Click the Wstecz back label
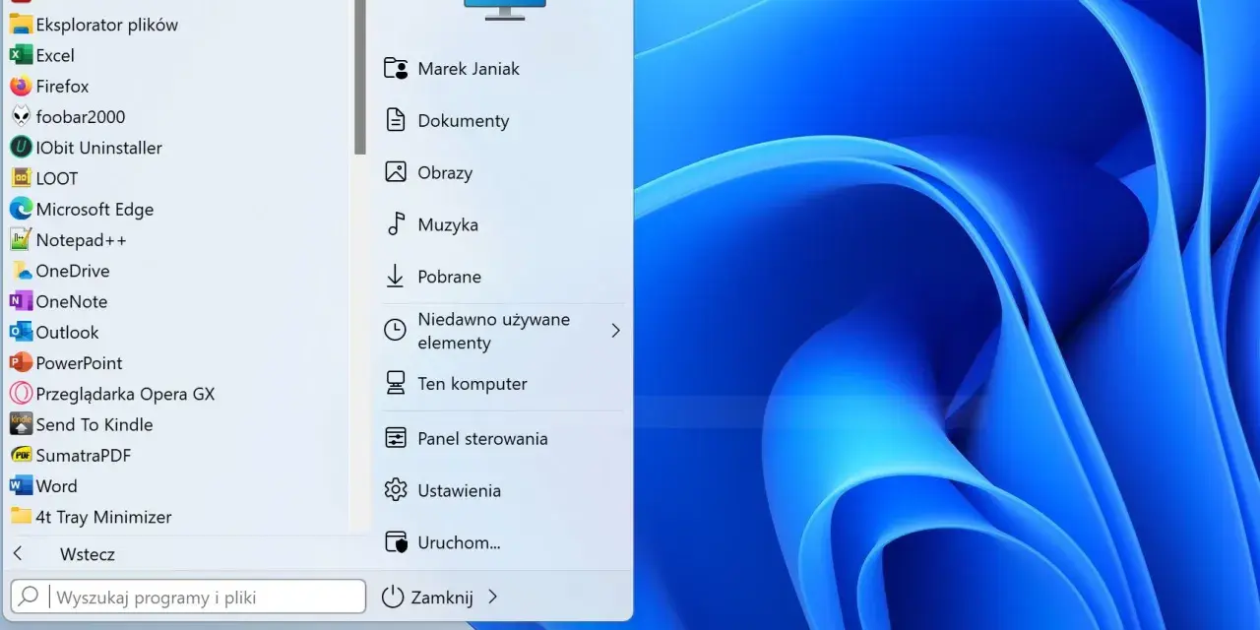 [88, 554]
